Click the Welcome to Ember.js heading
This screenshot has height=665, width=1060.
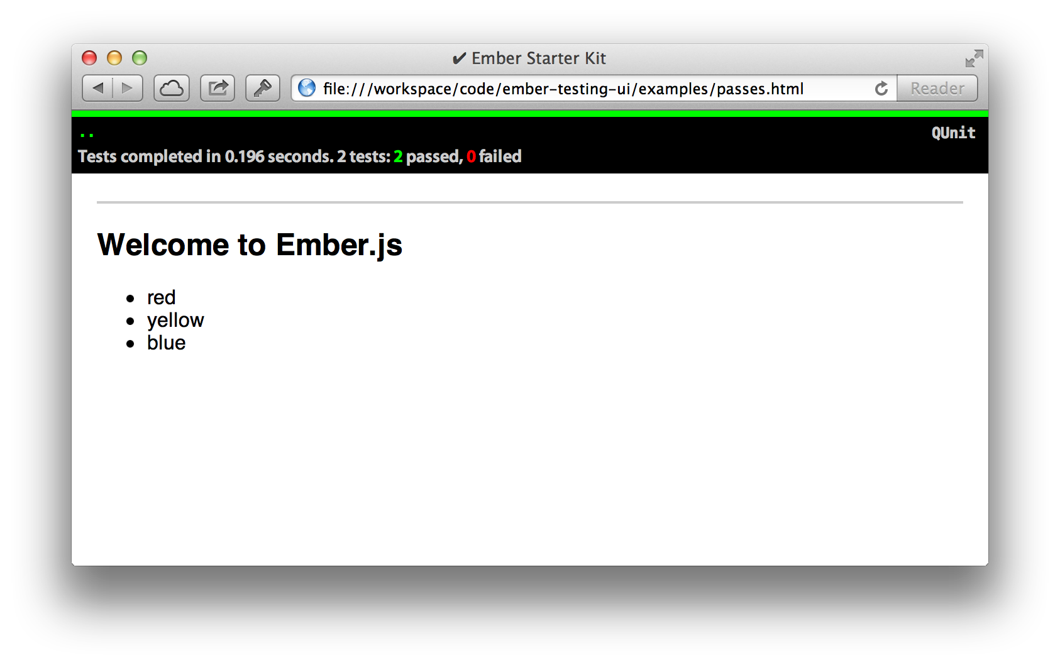(x=250, y=245)
